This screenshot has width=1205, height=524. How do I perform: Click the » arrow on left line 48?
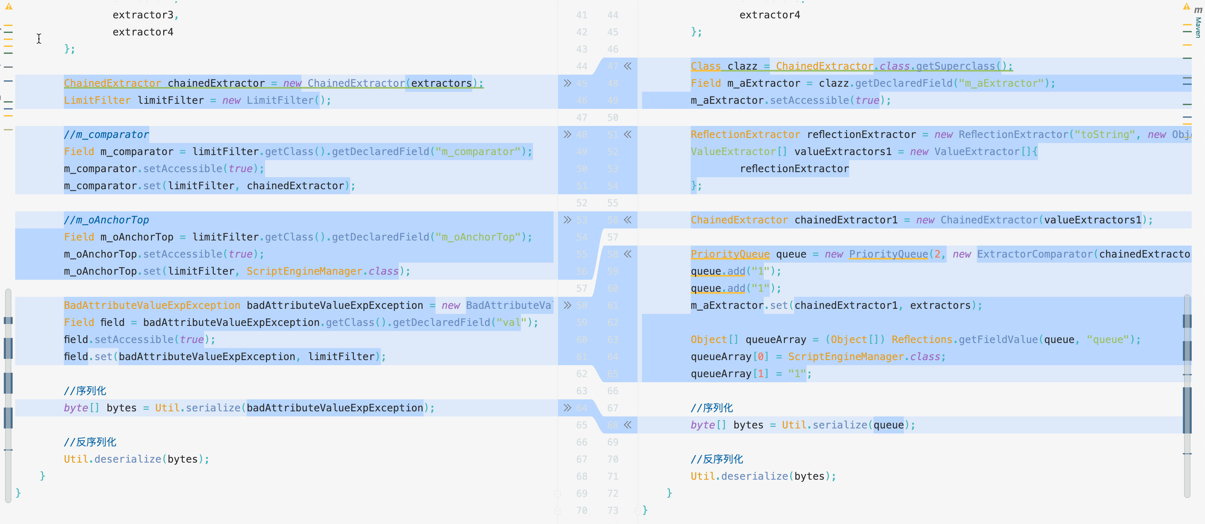tap(567, 135)
